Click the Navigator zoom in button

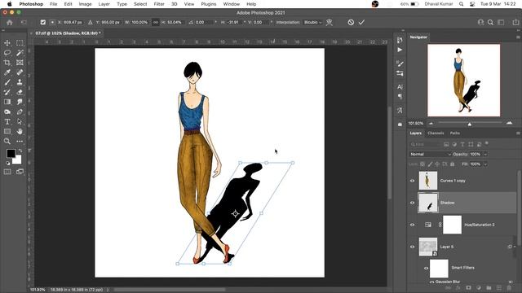point(509,123)
